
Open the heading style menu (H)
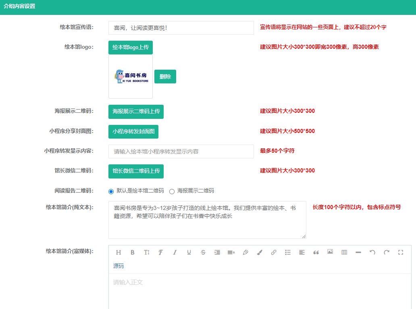click(119, 253)
